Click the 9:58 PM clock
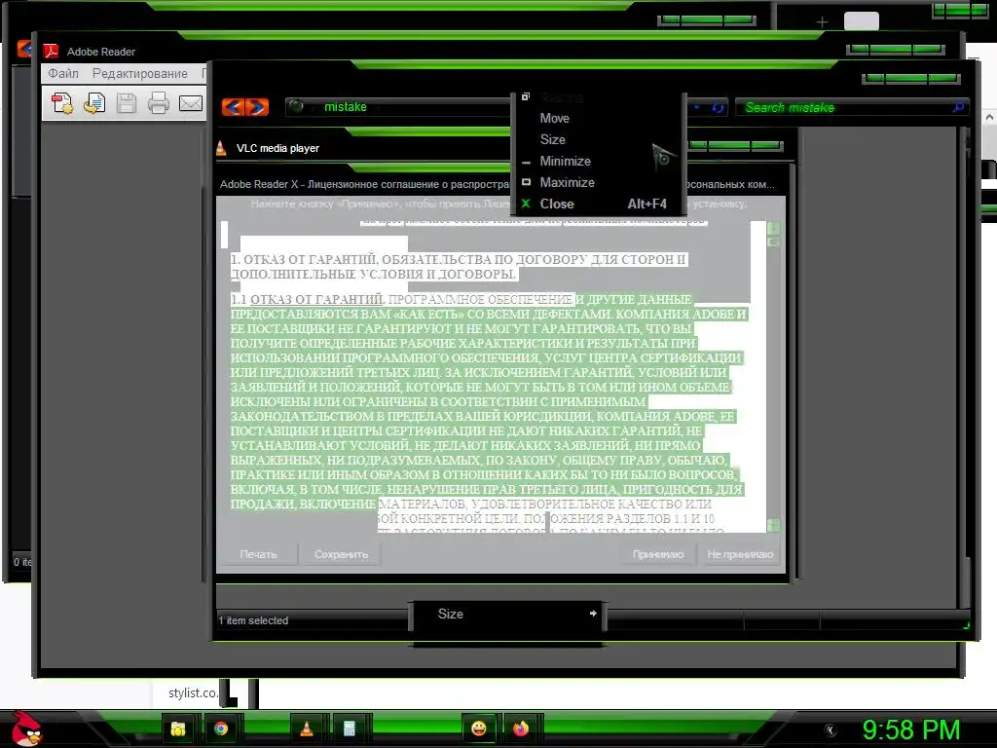Screen dimensions: 997x748 pos(911,729)
